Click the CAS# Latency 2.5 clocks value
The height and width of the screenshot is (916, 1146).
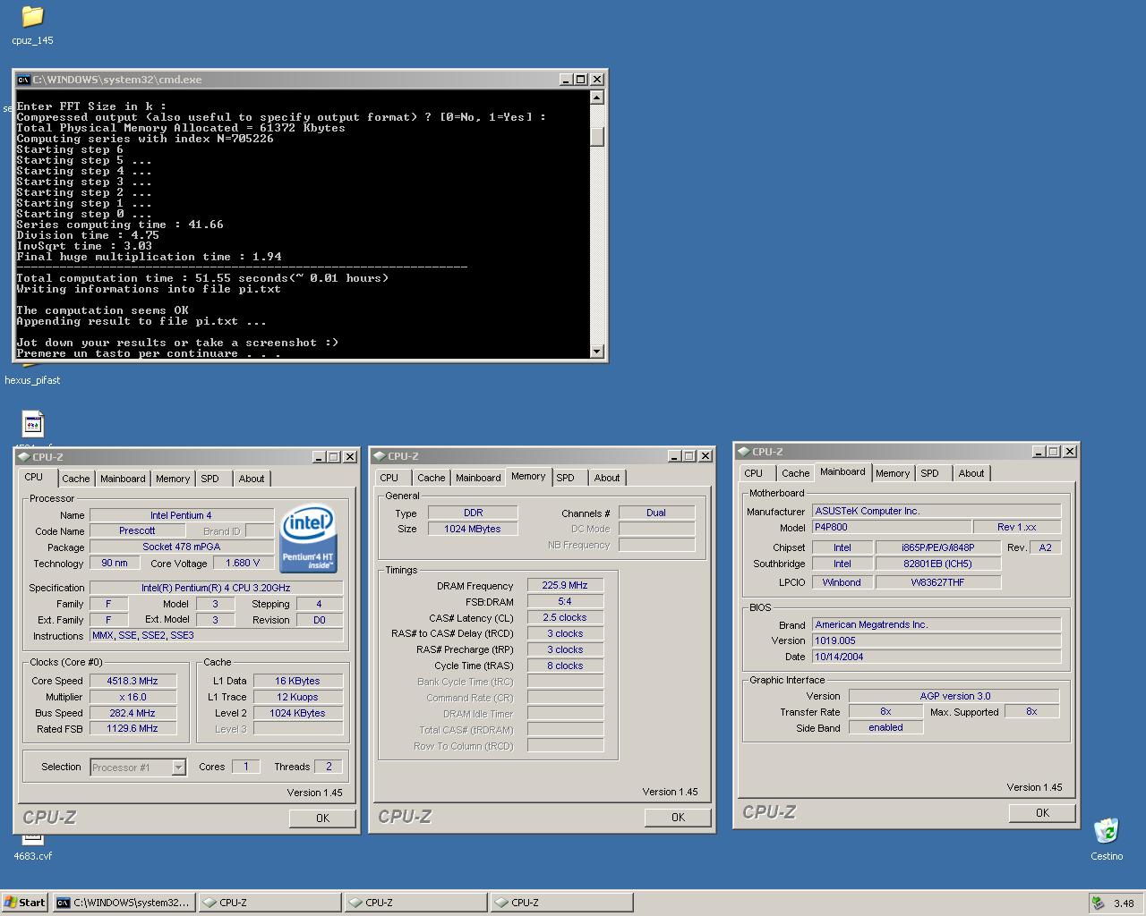(x=565, y=617)
